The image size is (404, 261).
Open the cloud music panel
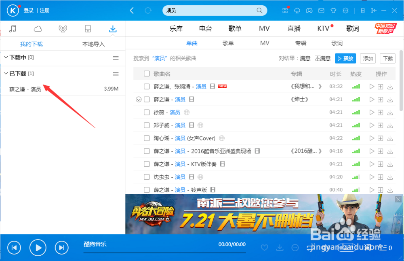[x=38, y=28]
